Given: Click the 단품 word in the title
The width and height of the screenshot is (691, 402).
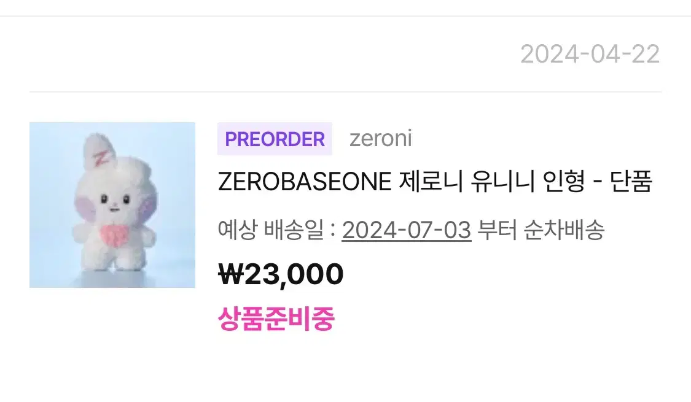Looking at the screenshot, I should 631,182.
